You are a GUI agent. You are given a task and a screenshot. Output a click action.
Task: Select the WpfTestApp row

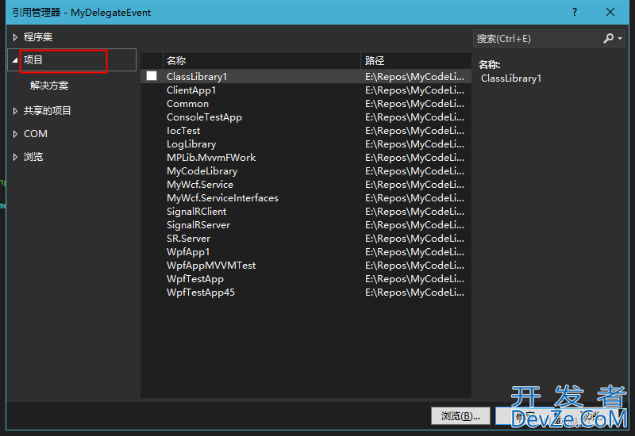(x=306, y=279)
